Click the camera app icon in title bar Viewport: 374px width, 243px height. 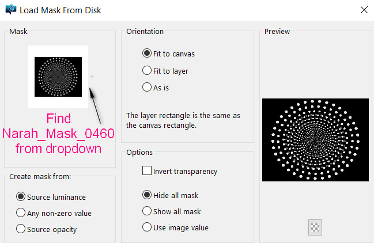tap(10, 10)
